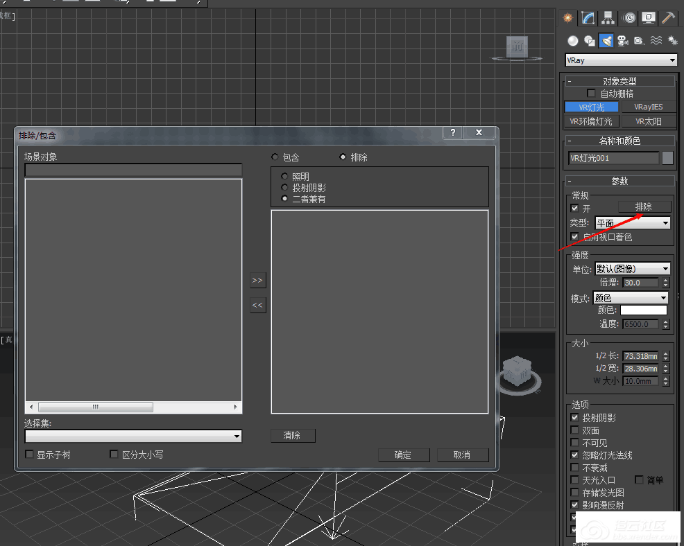Open the white 颜色 light color swatch
This screenshot has width=684, height=546.
point(644,310)
